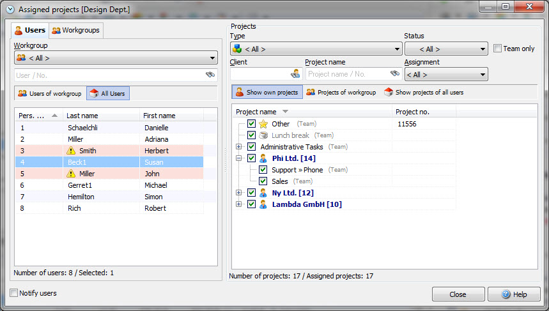This screenshot has width=549, height=311.
Task: Open Help with the Help button
Action: click(514, 294)
